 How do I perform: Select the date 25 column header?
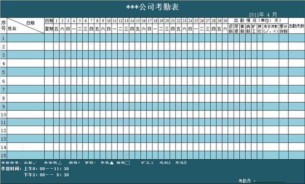(x=196, y=21)
